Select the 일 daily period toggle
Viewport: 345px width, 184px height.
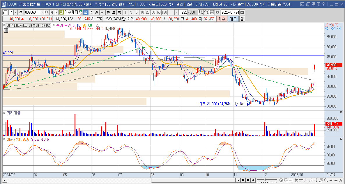(85, 12)
